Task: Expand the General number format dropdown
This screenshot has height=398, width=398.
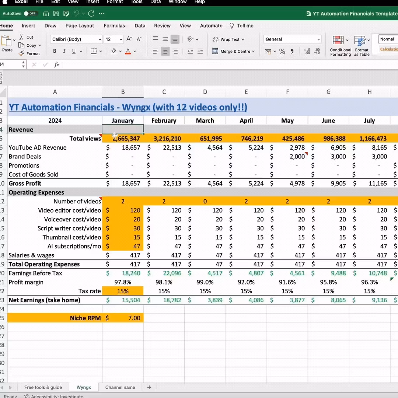Action: point(318,39)
